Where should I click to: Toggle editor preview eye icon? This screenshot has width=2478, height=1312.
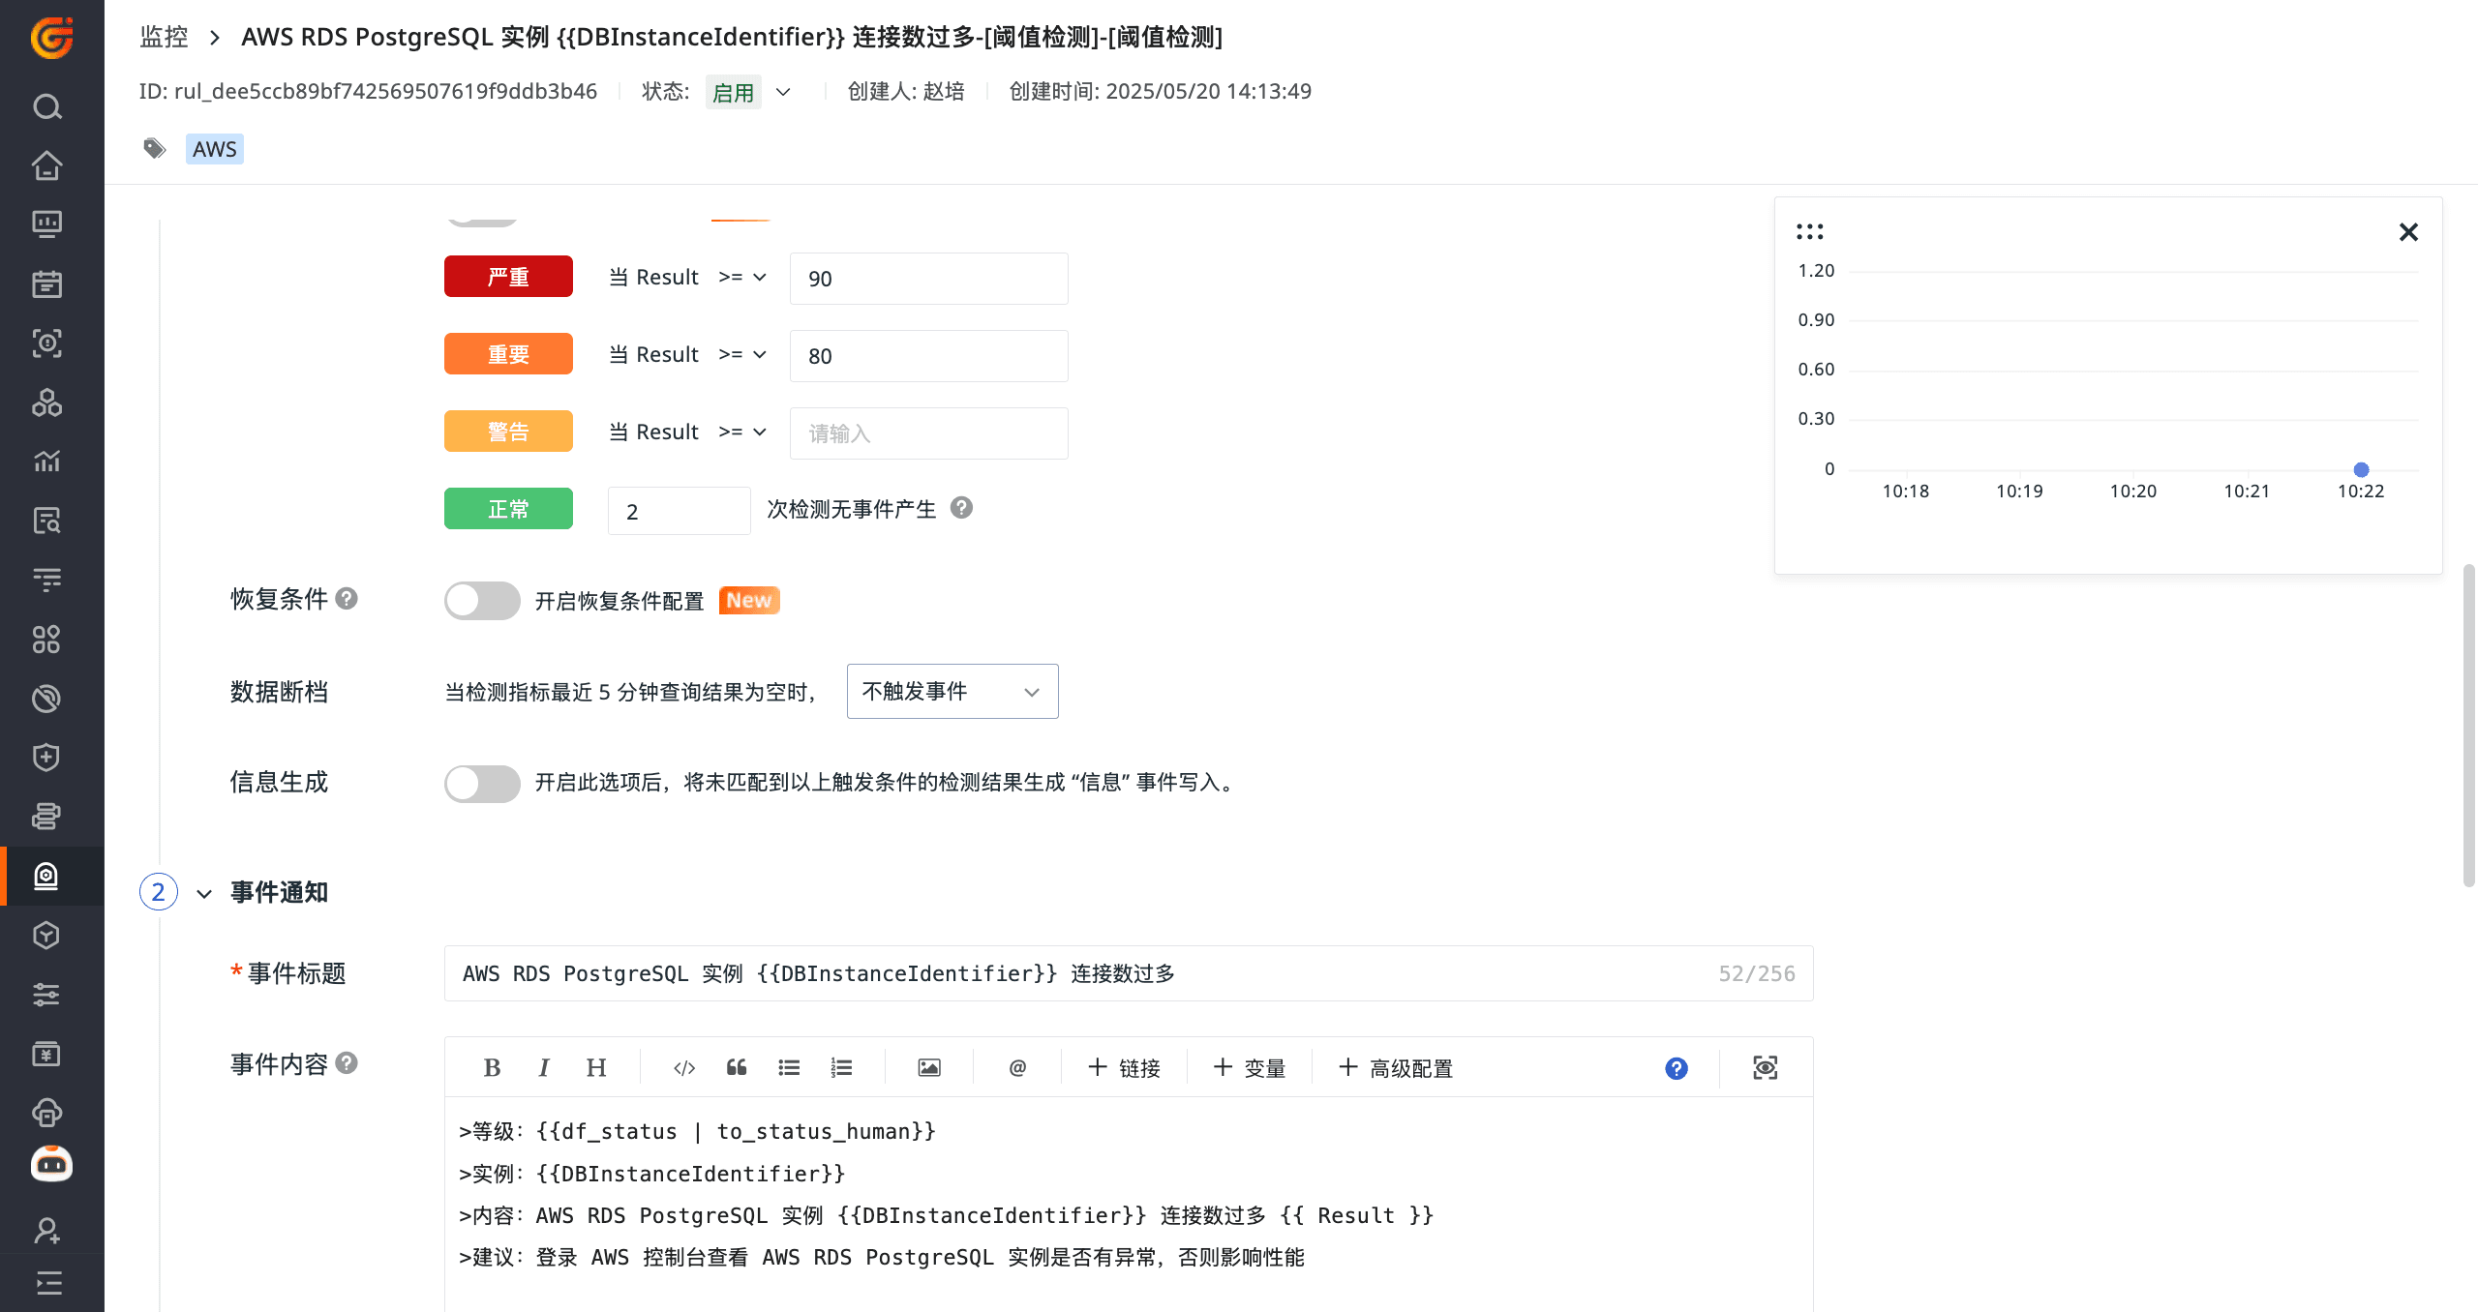[x=1766, y=1068]
